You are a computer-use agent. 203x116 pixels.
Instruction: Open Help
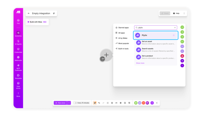(176, 13)
